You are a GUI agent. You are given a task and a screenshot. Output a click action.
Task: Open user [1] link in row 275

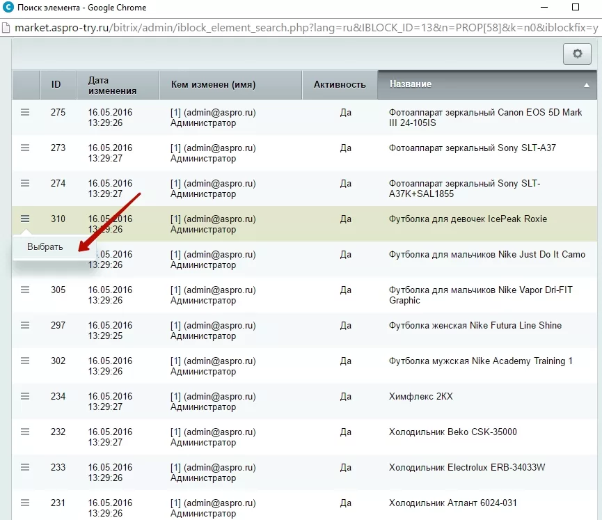pos(175,113)
